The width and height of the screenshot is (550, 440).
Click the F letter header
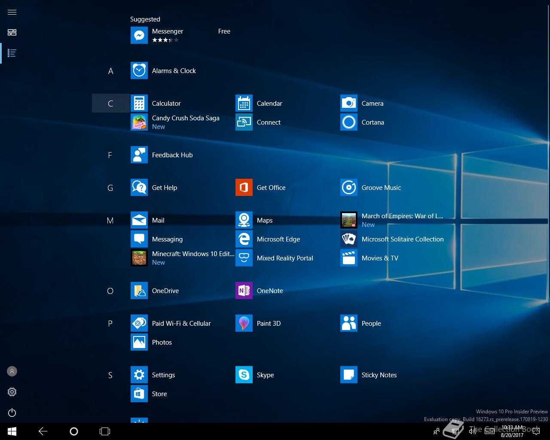[110, 155]
